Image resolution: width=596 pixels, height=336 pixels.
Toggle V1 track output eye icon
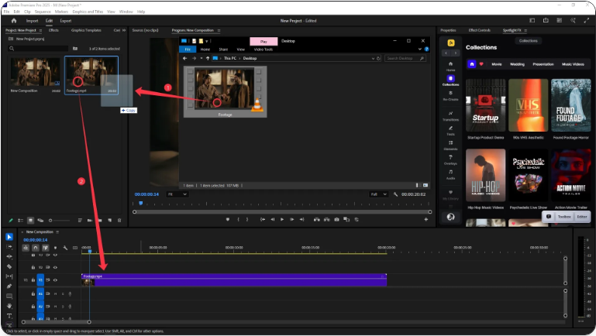click(57, 279)
